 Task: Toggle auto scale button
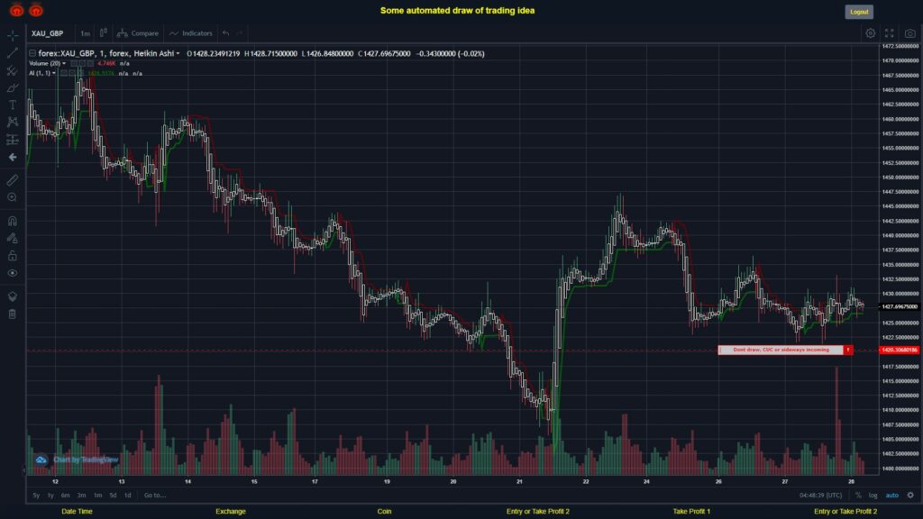click(x=892, y=496)
